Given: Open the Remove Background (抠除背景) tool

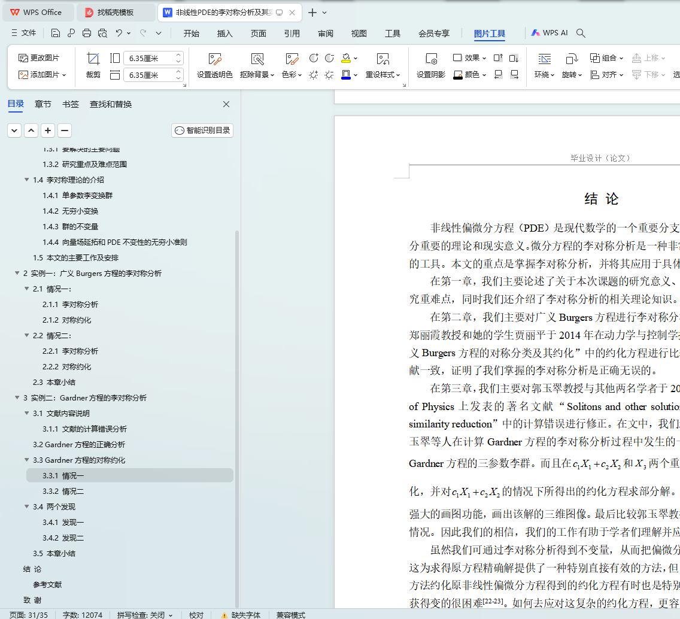Looking at the screenshot, I should (x=257, y=65).
